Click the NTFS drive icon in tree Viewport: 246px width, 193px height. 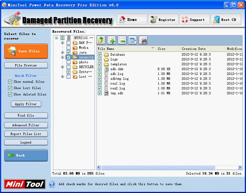(69, 38)
